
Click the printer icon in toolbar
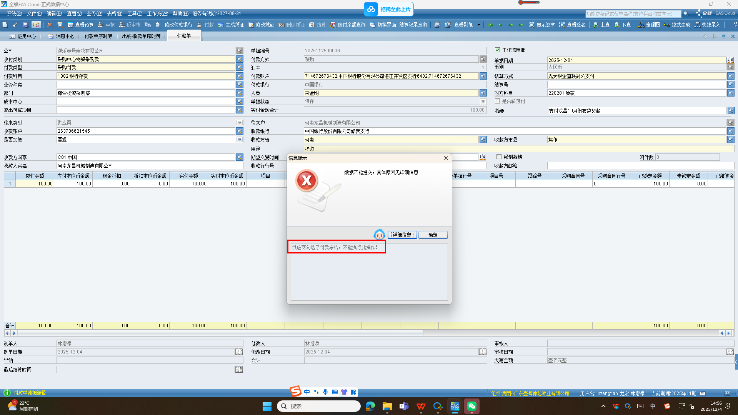(x=437, y=25)
